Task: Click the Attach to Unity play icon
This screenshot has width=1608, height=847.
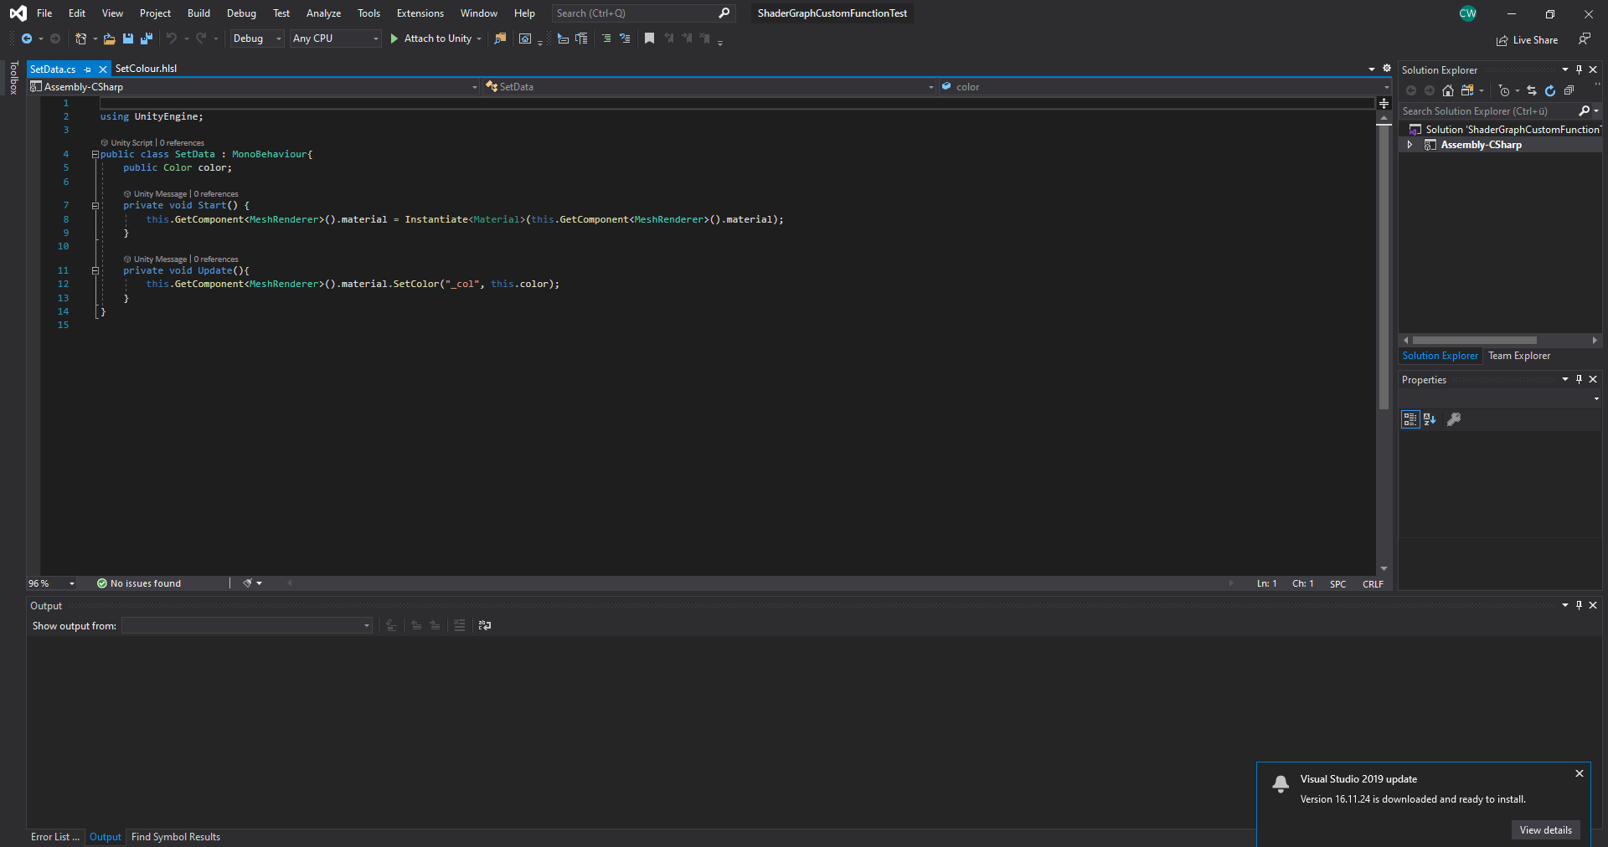Action: [393, 38]
